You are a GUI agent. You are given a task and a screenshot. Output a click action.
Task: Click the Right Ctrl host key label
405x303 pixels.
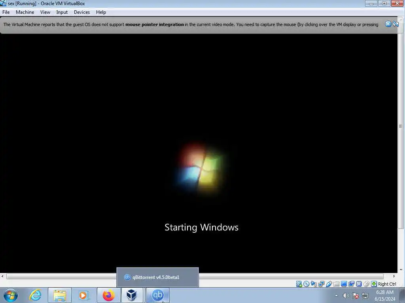(387, 284)
